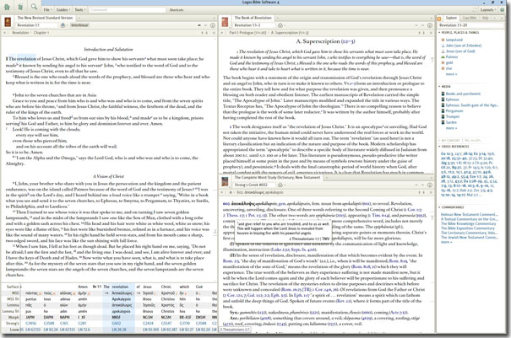
Task: Click the orange Explorer panel icon
Action: 439,19
